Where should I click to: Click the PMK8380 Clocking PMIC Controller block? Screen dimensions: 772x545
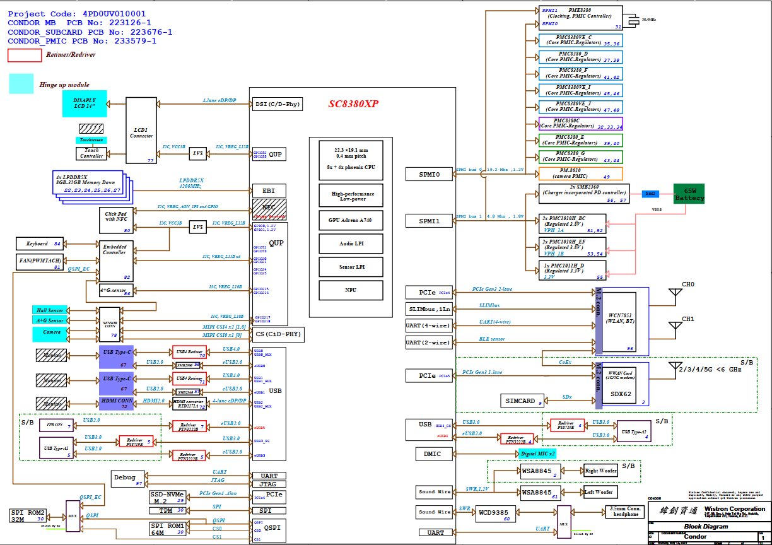pyautogui.click(x=580, y=18)
